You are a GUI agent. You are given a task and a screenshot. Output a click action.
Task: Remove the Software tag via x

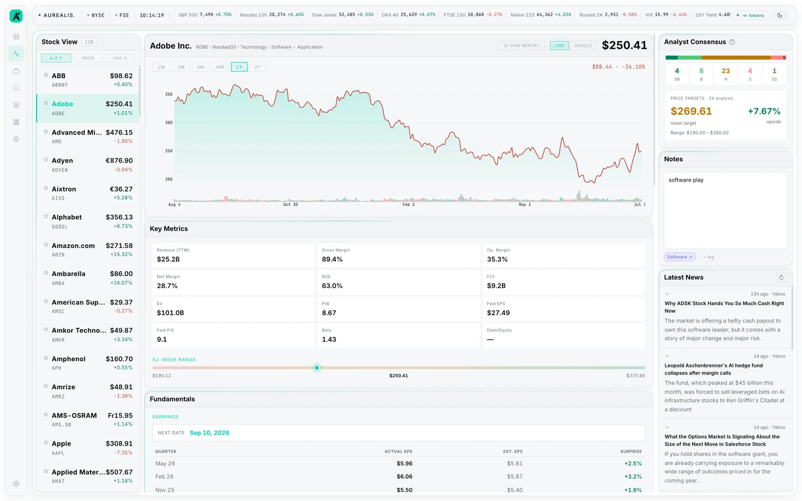[691, 257]
